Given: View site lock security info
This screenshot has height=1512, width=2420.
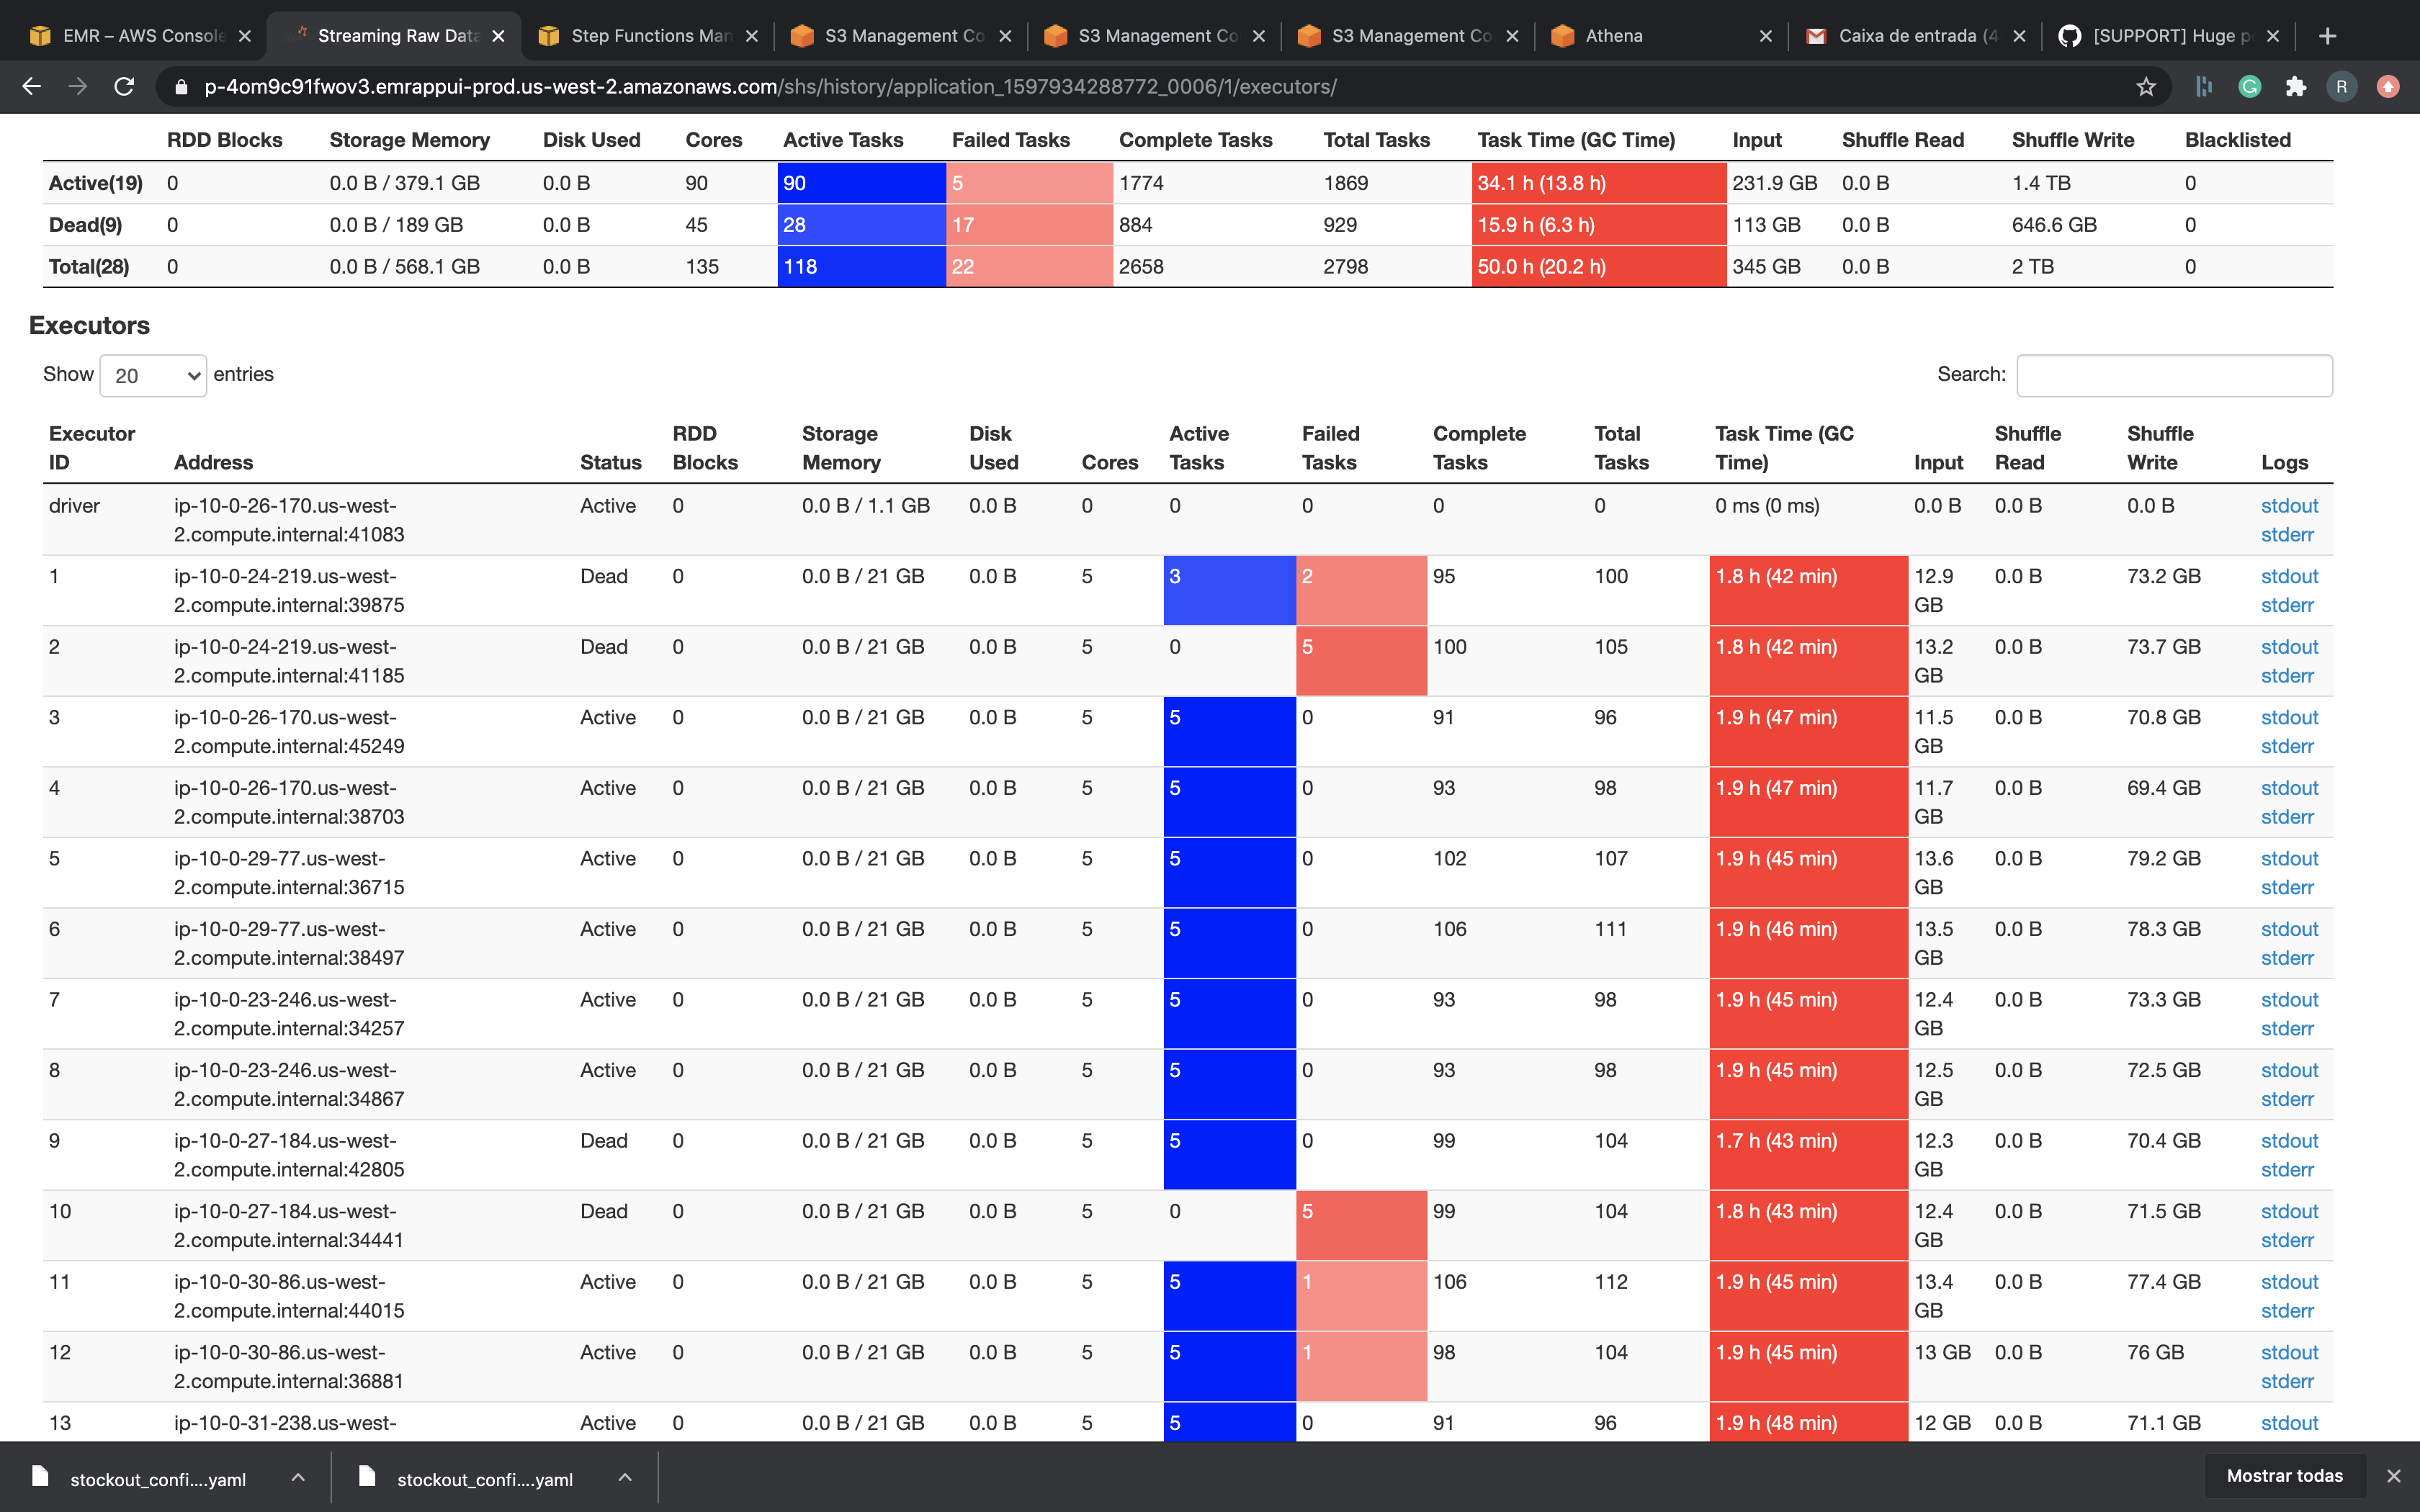Looking at the screenshot, I should click(x=181, y=87).
